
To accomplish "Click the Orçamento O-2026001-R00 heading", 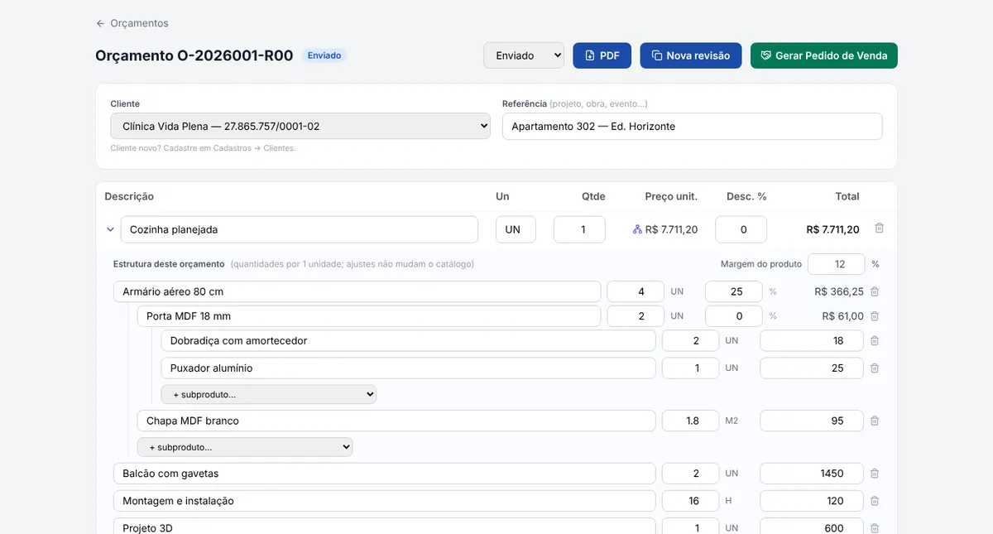I will point(194,55).
